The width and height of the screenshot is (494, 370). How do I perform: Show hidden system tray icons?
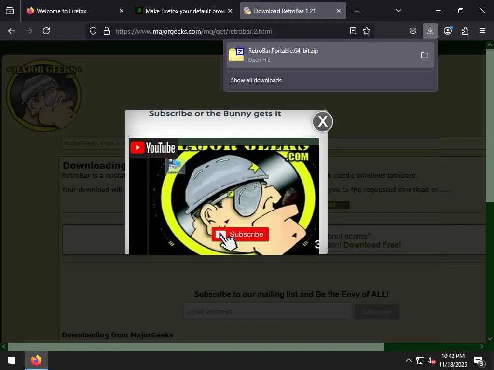pos(408,360)
